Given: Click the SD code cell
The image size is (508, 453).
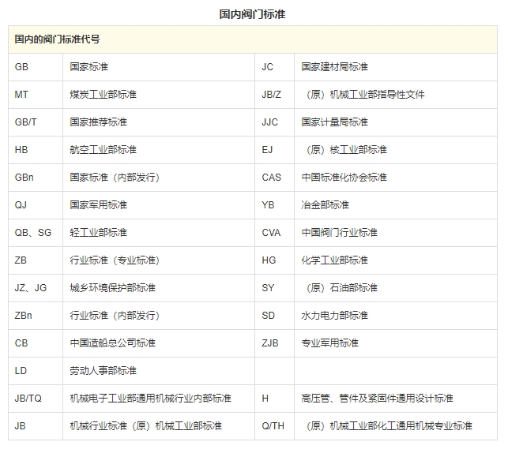Looking at the screenshot, I should (274, 316).
